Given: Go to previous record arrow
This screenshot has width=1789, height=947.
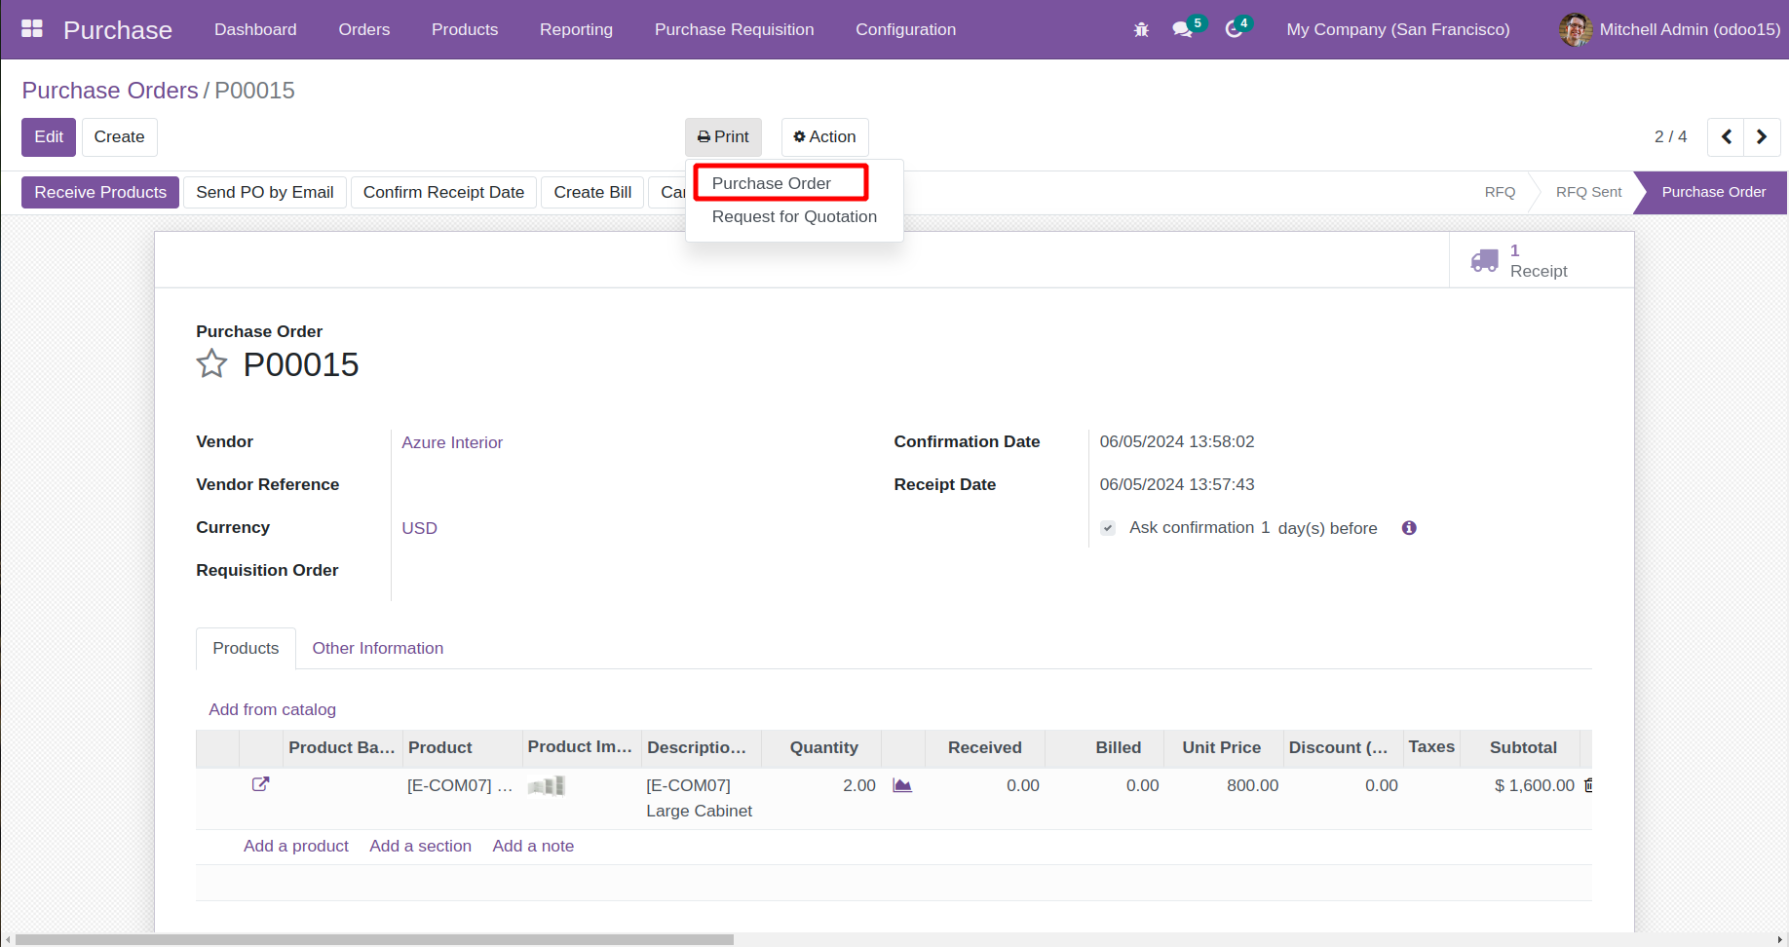Looking at the screenshot, I should (1726, 137).
